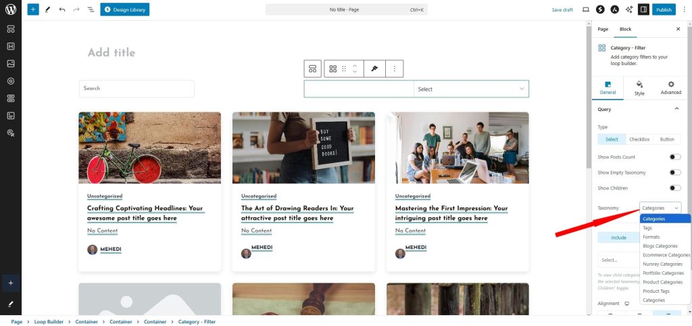Toggle the Show Children switch

click(674, 188)
